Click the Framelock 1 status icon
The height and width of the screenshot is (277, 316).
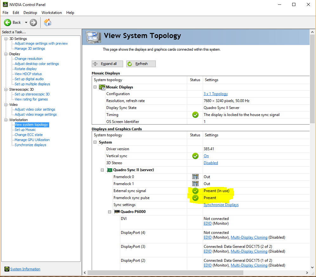[195, 184]
